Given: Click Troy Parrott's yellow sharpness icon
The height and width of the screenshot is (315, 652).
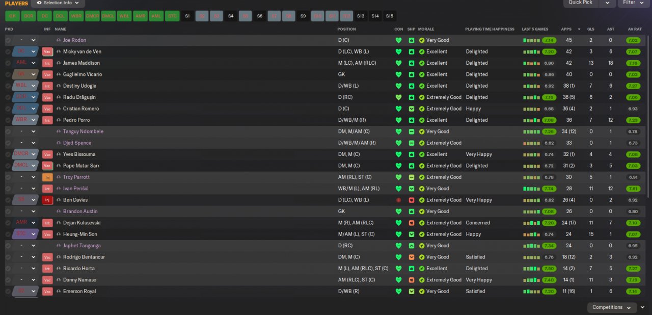Looking at the screenshot, I should 412,177.
